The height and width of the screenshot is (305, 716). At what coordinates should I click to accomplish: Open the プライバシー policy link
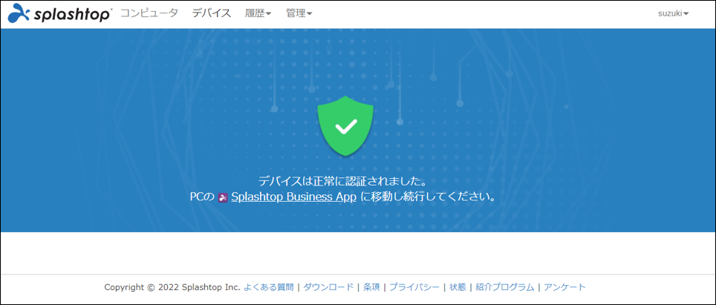tap(414, 287)
